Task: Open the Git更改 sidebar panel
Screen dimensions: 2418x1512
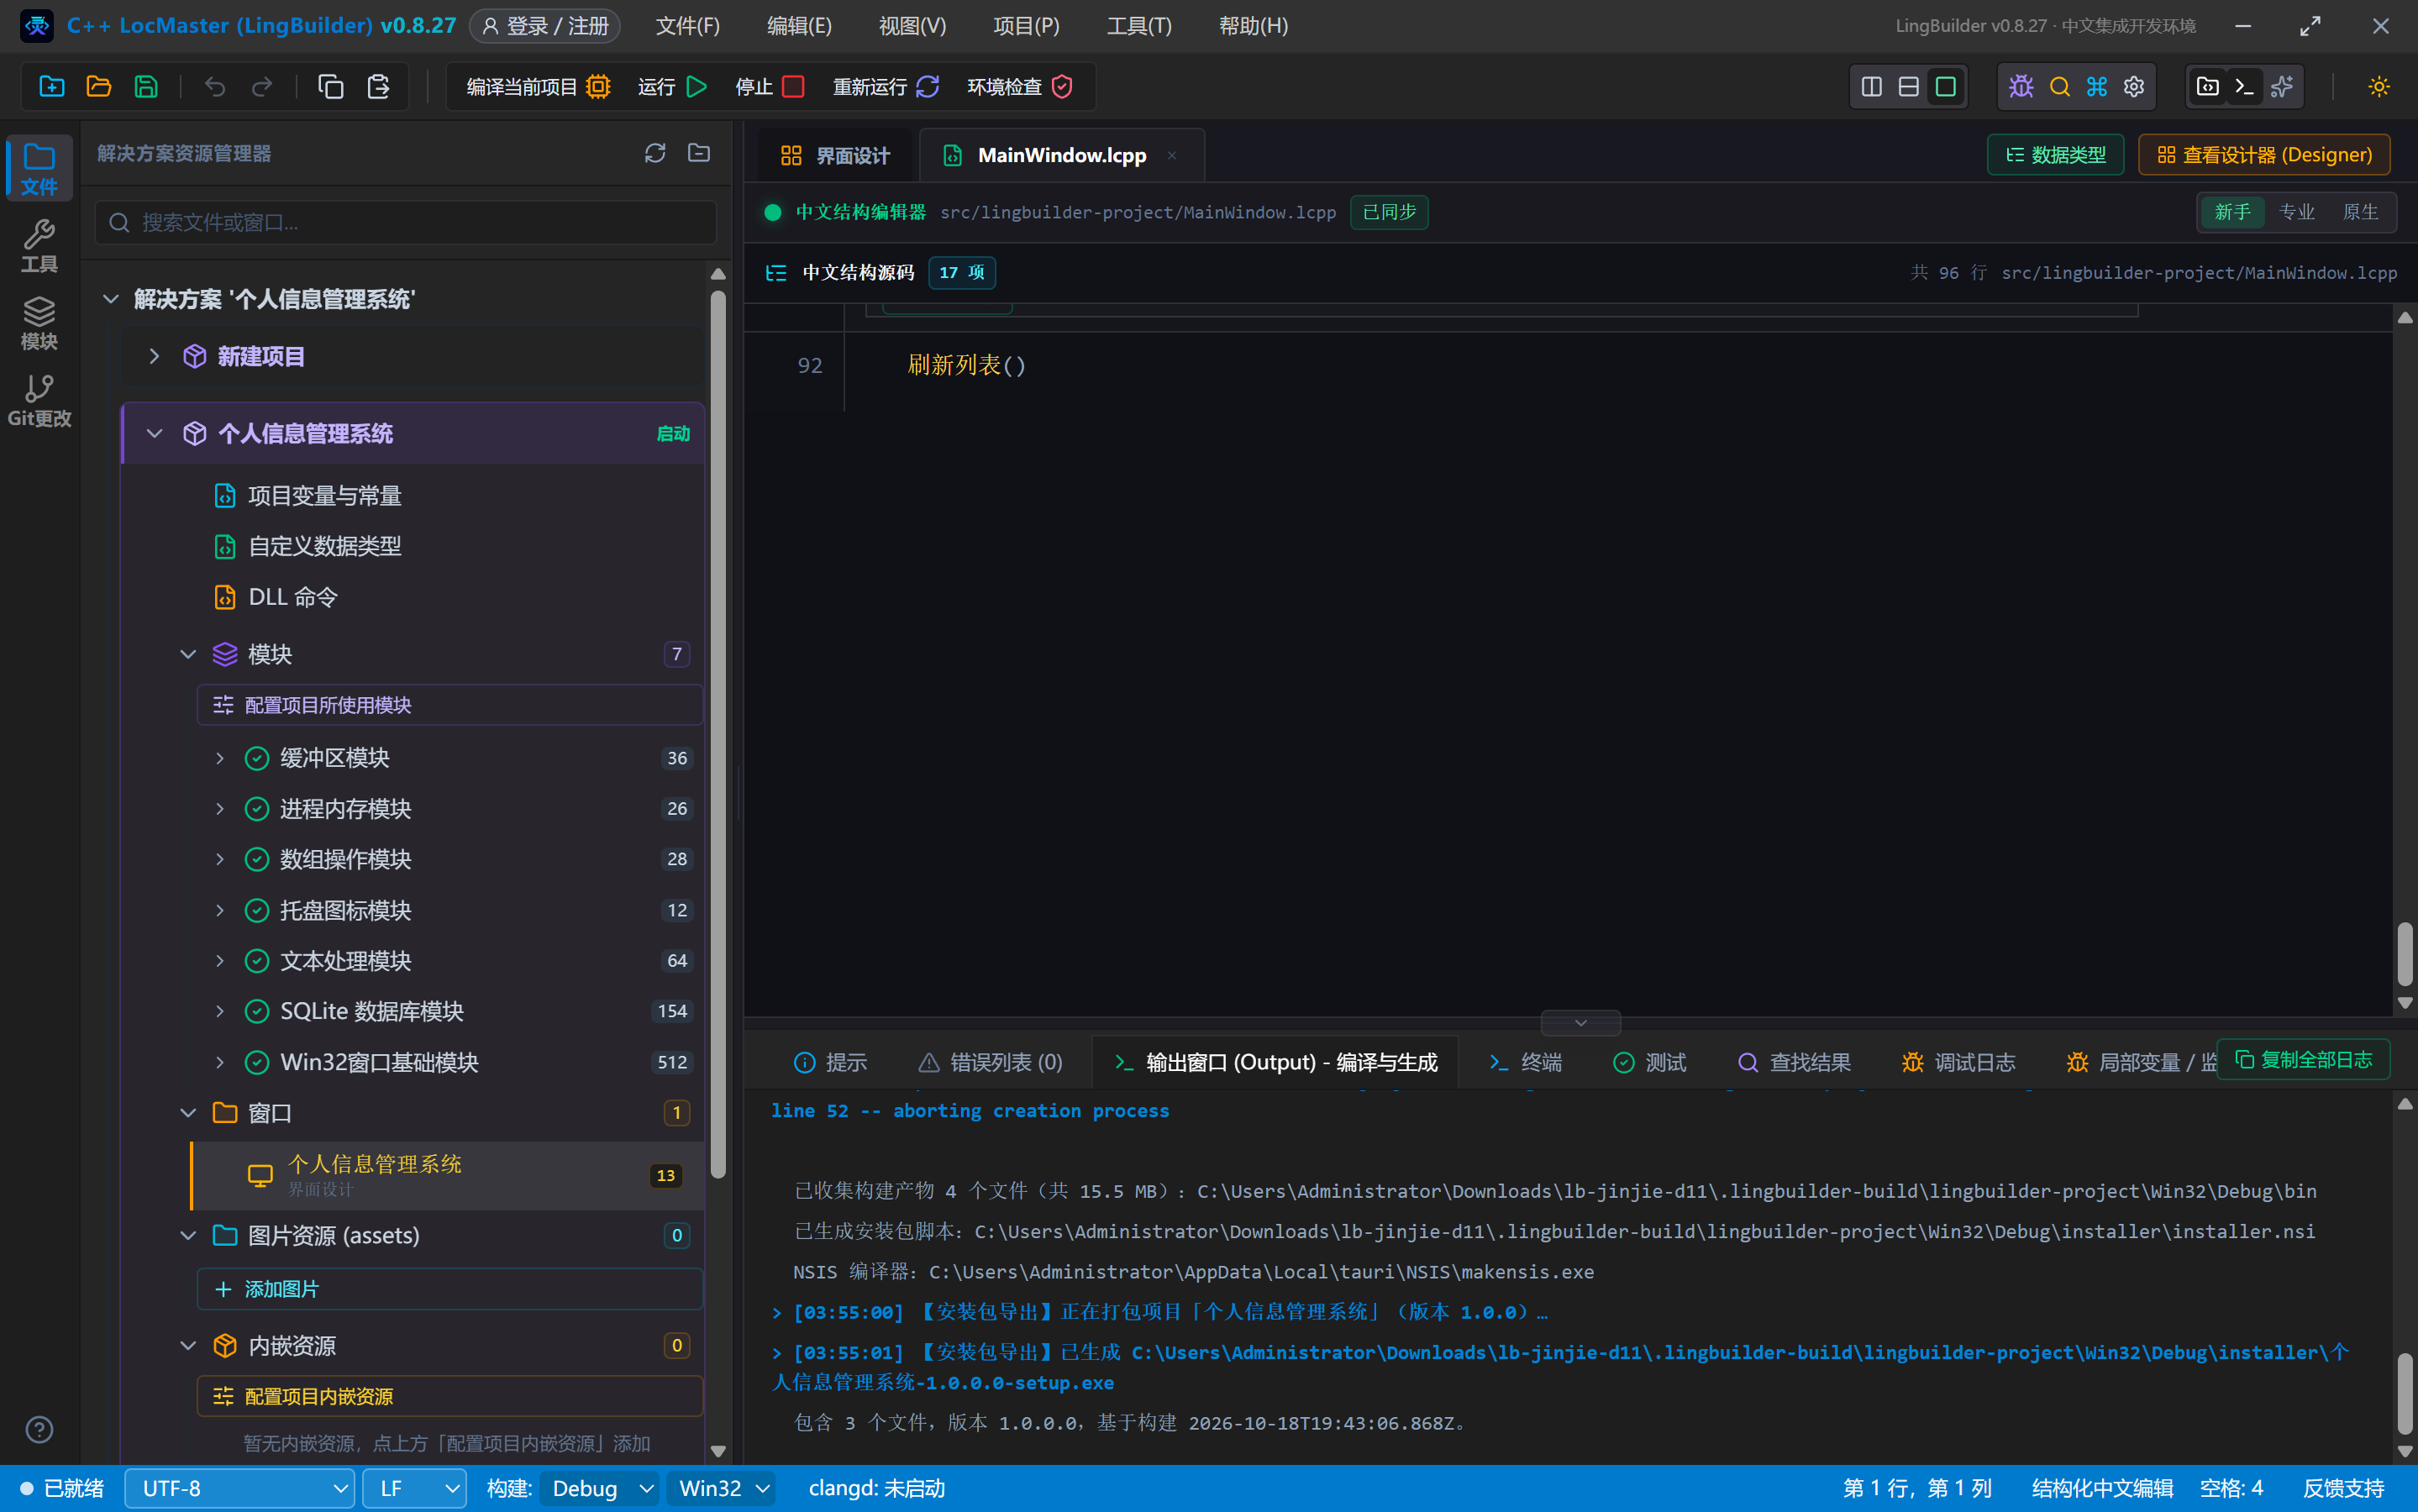Action: click(39, 401)
